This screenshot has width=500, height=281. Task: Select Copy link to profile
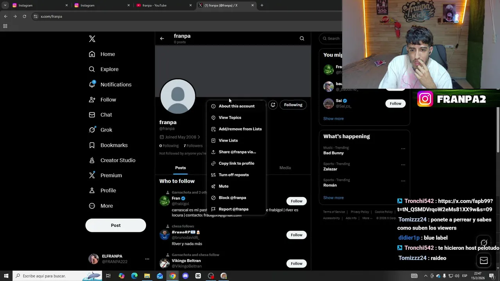[x=236, y=163]
